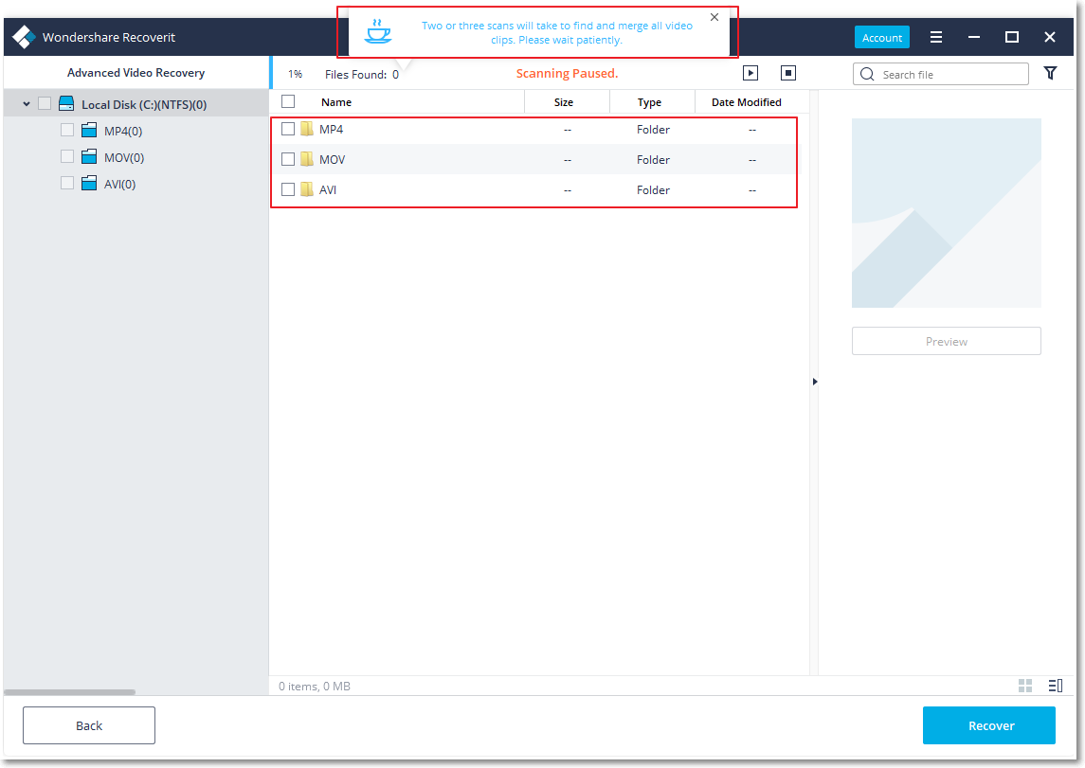This screenshot has height=768, width=1085.
Task: Click the yellow MP4 folder icon in list
Action: 306,130
